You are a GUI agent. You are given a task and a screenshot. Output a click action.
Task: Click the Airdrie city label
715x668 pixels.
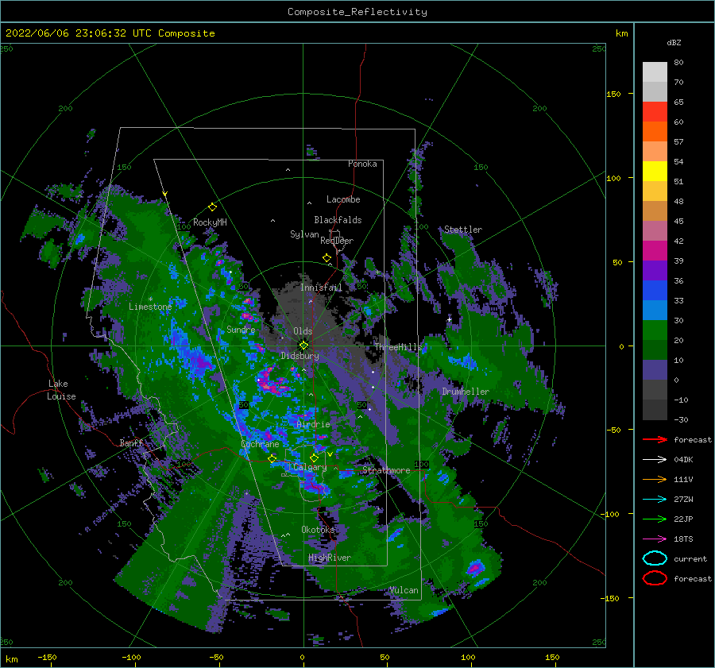pos(313,424)
